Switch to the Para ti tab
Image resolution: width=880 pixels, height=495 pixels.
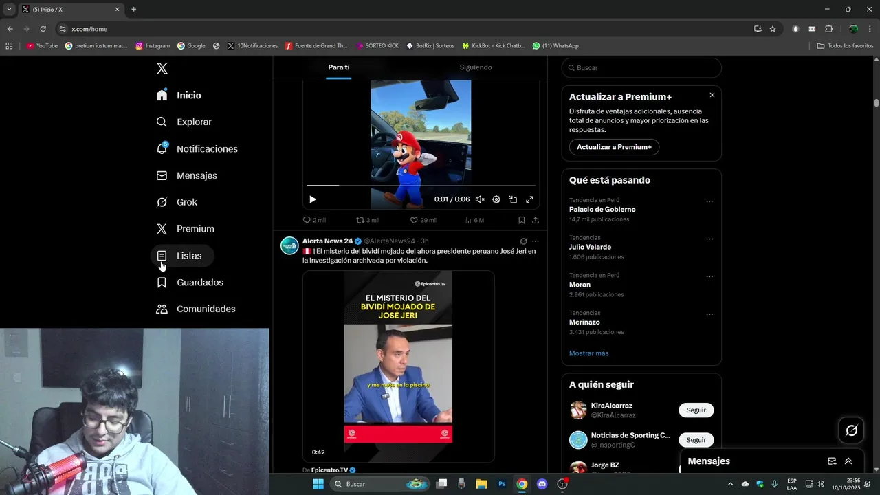(338, 67)
